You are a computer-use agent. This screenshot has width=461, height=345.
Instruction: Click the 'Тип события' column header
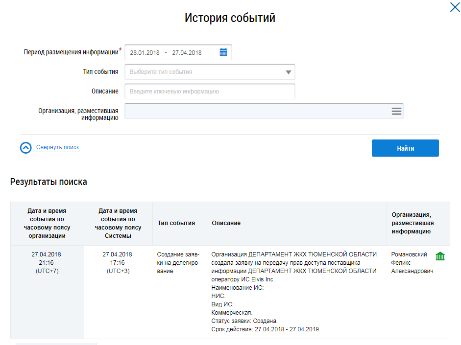[176, 223]
